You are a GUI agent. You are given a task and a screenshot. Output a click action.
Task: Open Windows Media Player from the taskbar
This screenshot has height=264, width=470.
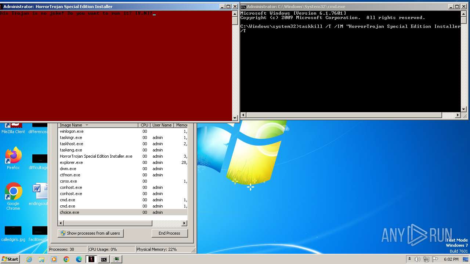(x=54, y=259)
